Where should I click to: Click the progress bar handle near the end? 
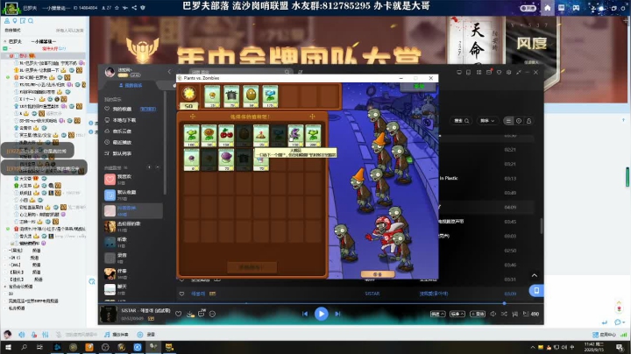pyautogui.click(x=504, y=303)
